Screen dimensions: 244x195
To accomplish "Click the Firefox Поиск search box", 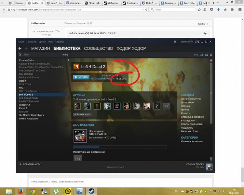I will [172, 10].
